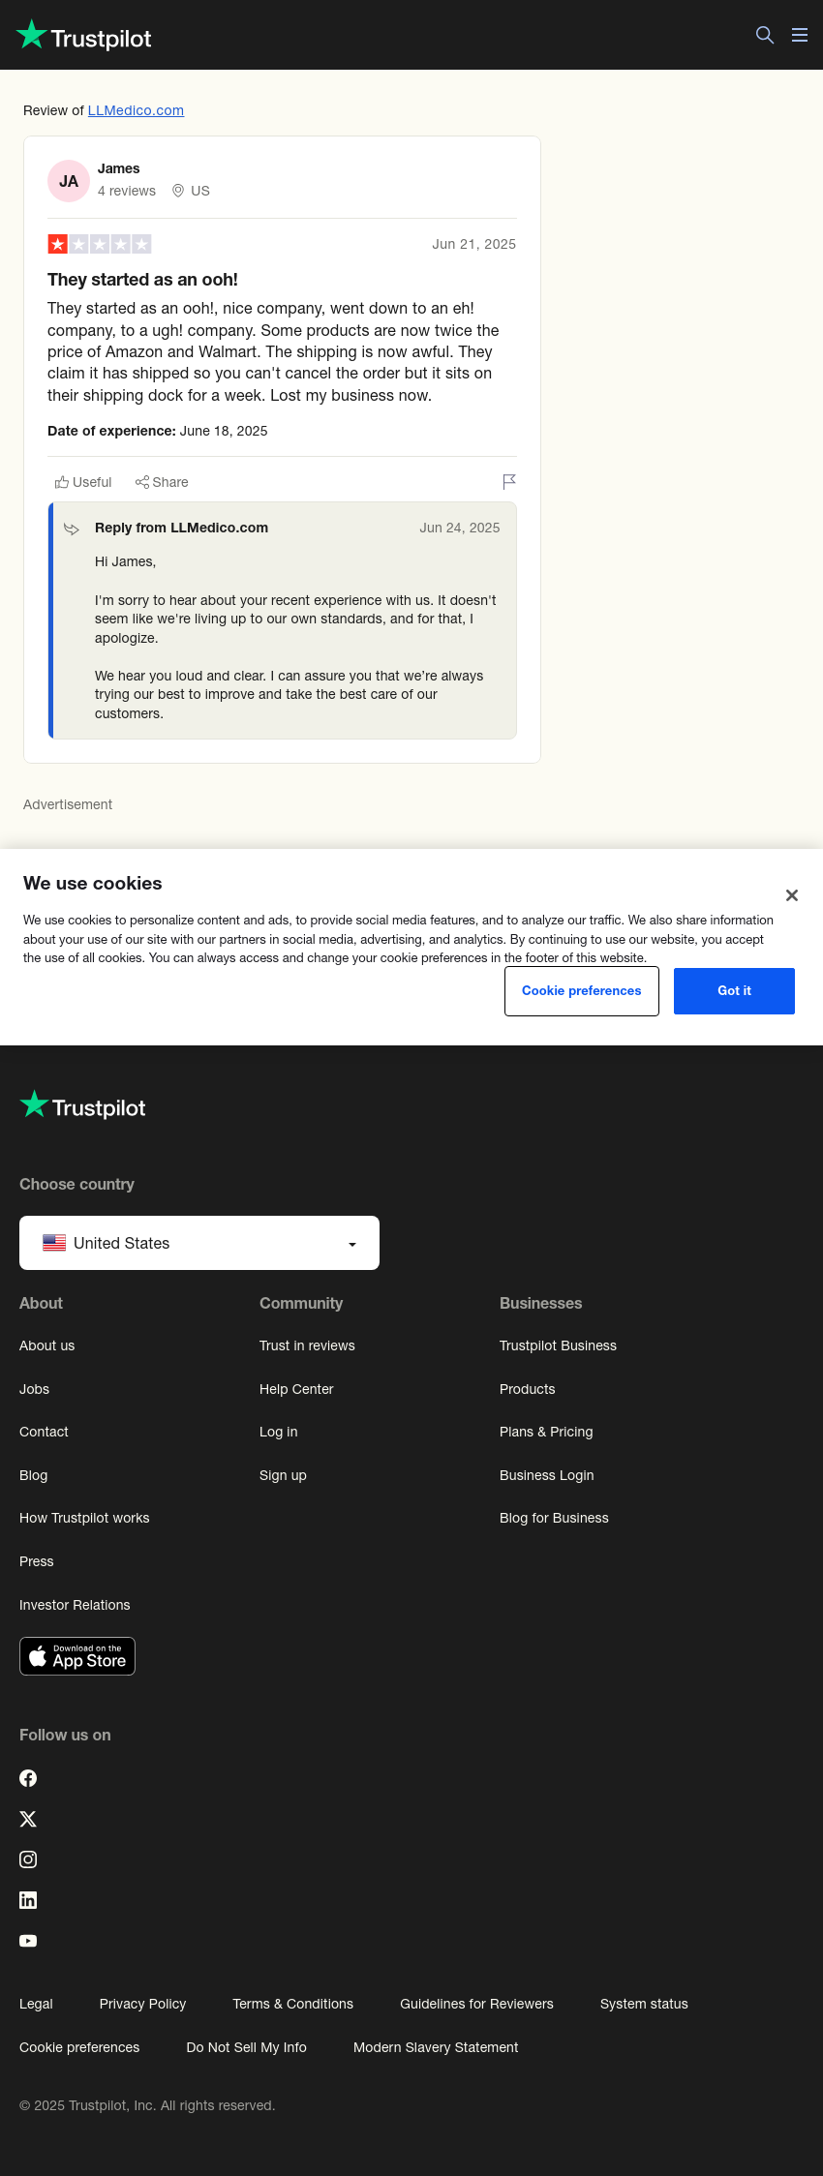Screen dimensions: 823x2176
Task: Click 'Choose country' label
Action: (x=76, y=1184)
